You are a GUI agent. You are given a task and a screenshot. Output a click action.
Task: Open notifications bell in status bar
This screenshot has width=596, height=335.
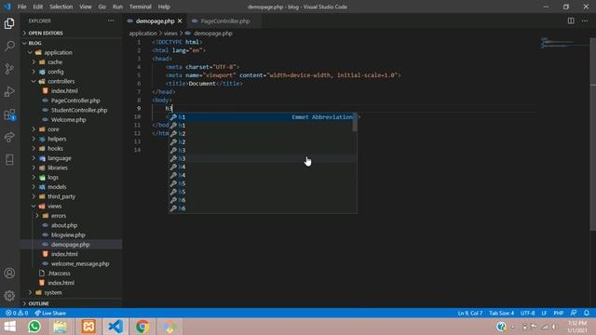click(x=587, y=313)
